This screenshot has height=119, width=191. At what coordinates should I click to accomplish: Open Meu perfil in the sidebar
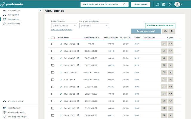tap(13, 15)
